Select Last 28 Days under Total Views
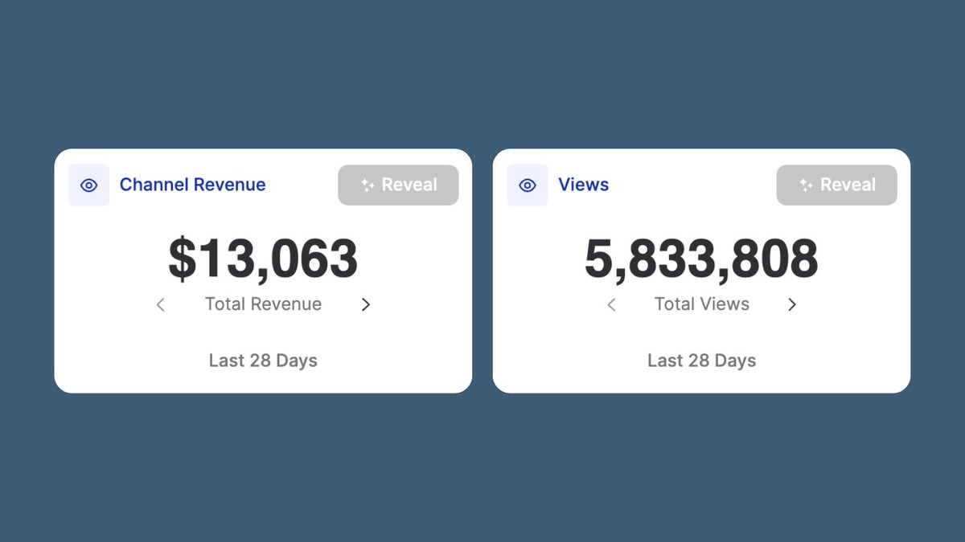 click(702, 361)
